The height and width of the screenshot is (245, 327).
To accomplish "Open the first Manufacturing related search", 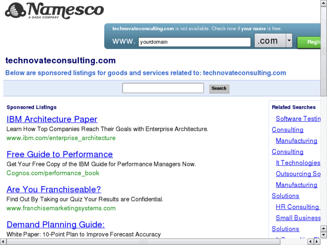I will click(296, 141).
